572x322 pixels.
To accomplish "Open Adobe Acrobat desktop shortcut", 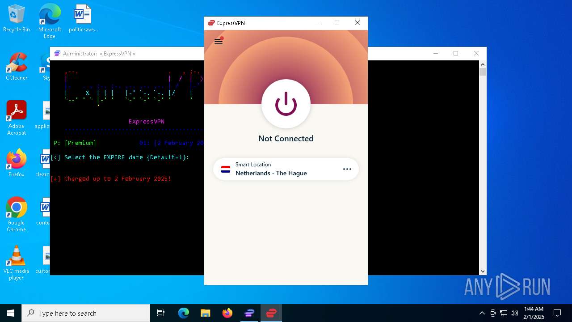I will (x=17, y=118).
